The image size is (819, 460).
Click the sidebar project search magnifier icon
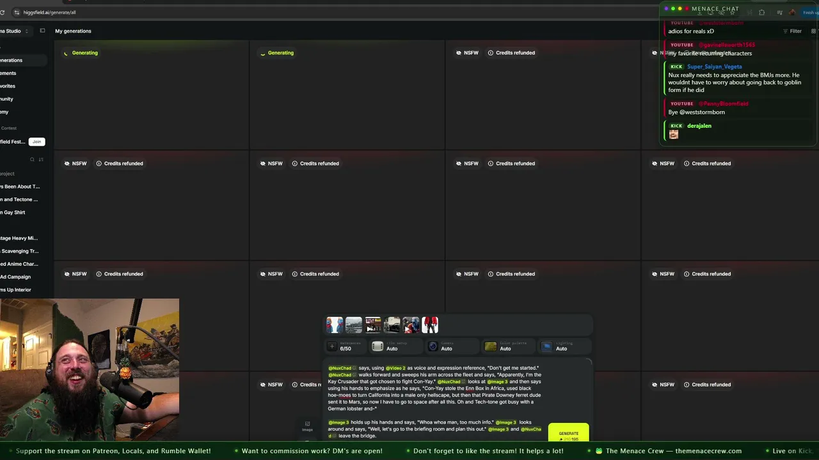coord(32,159)
